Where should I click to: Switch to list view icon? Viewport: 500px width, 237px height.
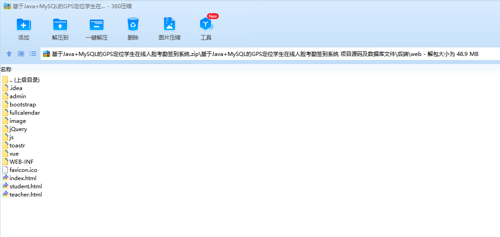32,54
